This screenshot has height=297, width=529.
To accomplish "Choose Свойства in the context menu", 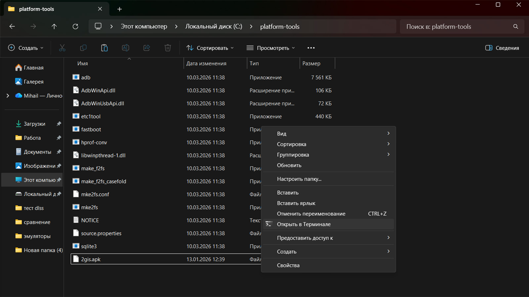I will point(288,265).
